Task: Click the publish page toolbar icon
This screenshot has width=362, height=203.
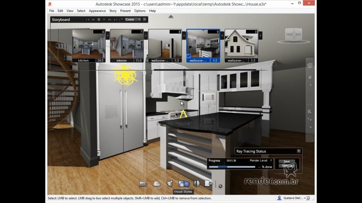Action: point(208,183)
